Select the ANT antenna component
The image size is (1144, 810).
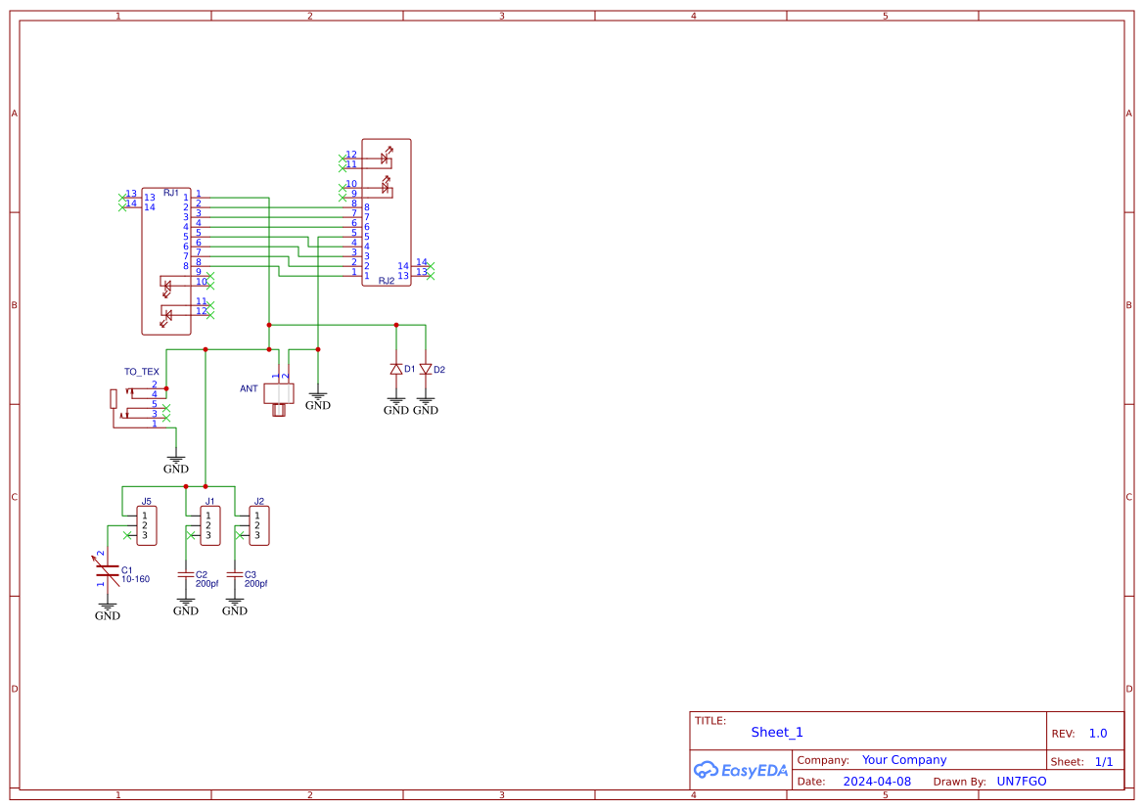click(277, 391)
